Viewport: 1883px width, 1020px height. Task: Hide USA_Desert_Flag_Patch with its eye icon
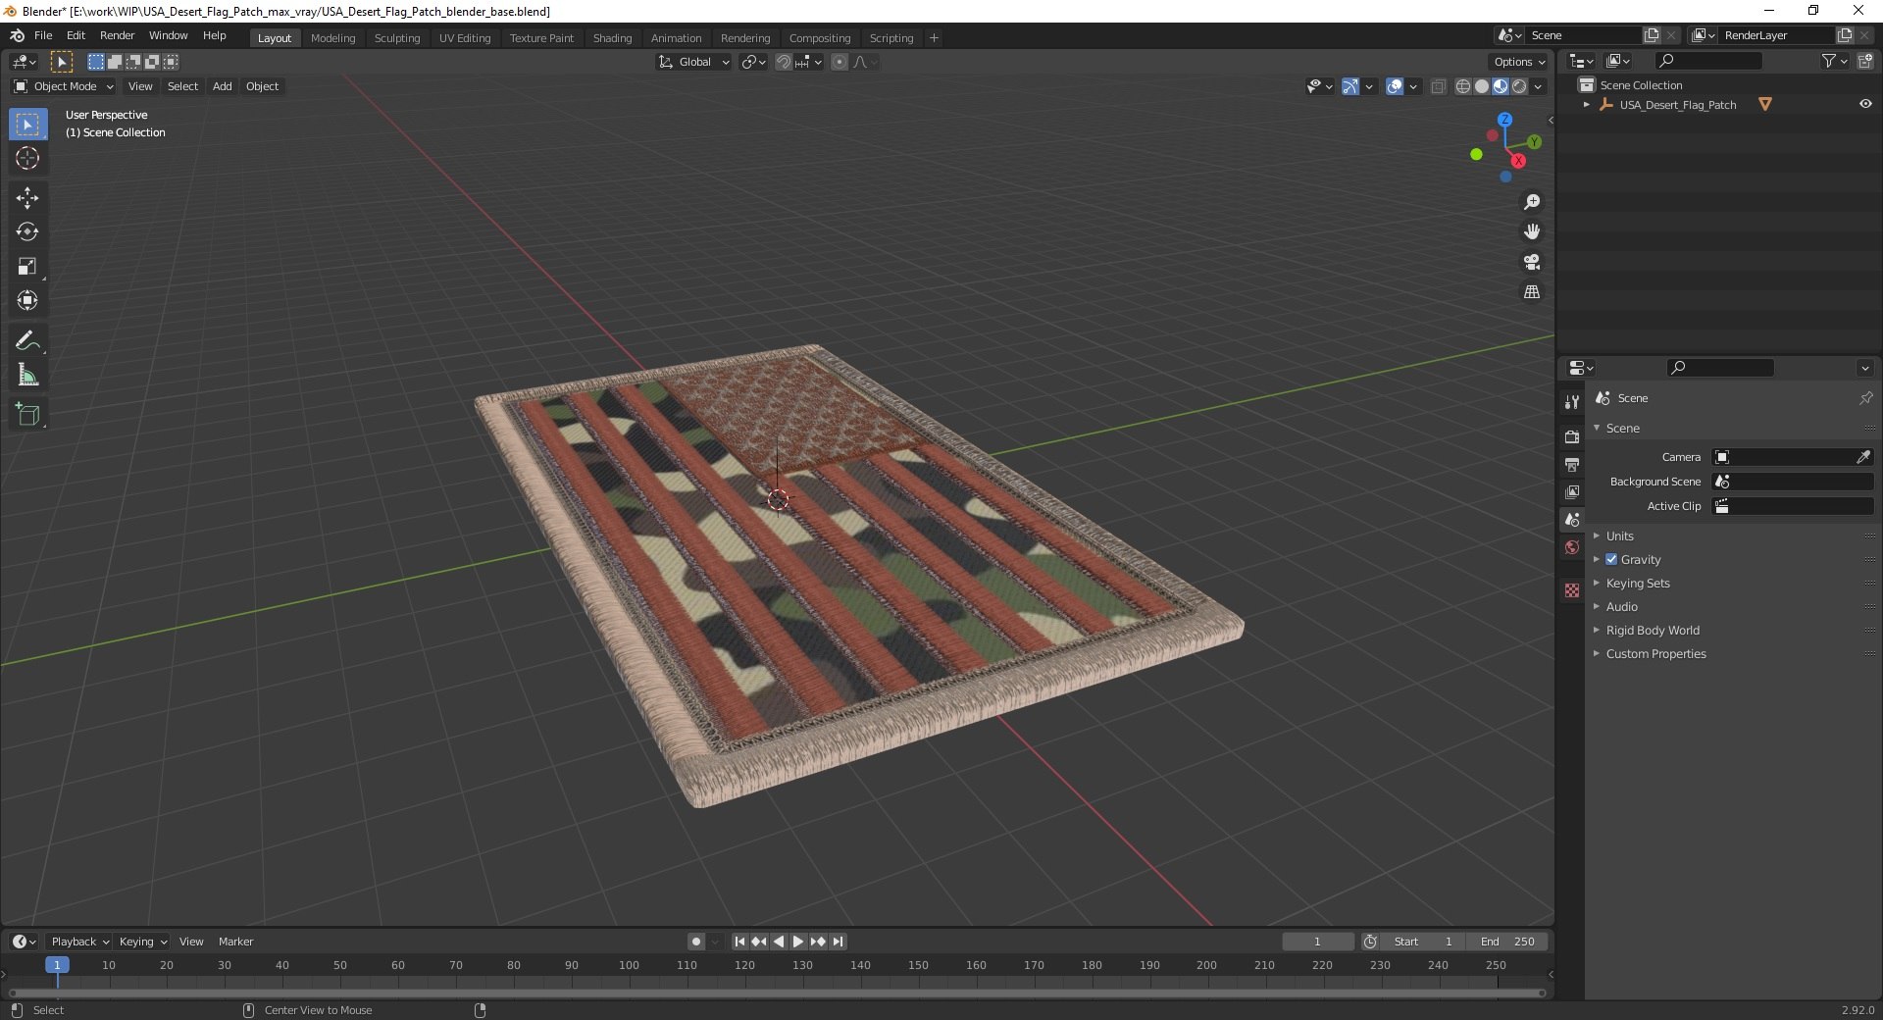click(x=1865, y=104)
